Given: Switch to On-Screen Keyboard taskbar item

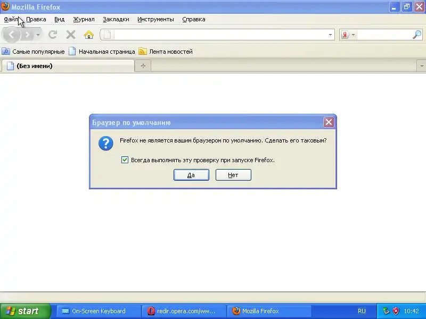Looking at the screenshot, I should (98, 311).
